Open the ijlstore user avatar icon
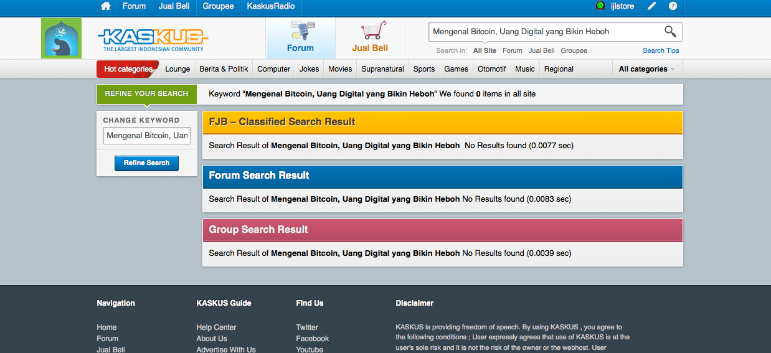This screenshot has width=771, height=353. coord(600,6)
